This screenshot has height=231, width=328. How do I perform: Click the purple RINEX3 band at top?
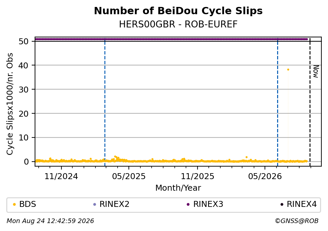(x=171, y=39)
